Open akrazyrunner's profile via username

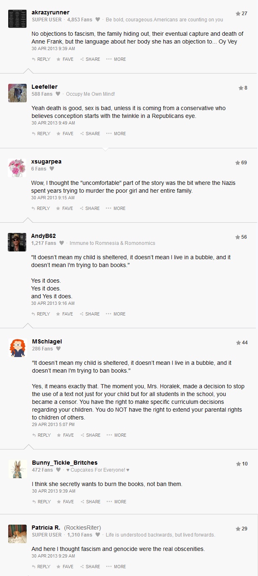50,12
